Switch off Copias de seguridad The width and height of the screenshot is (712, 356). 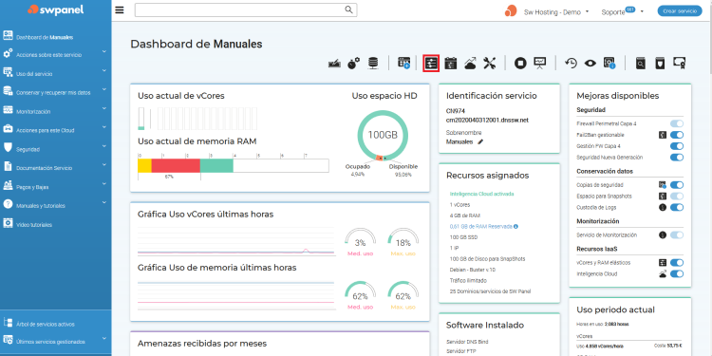[x=677, y=185]
